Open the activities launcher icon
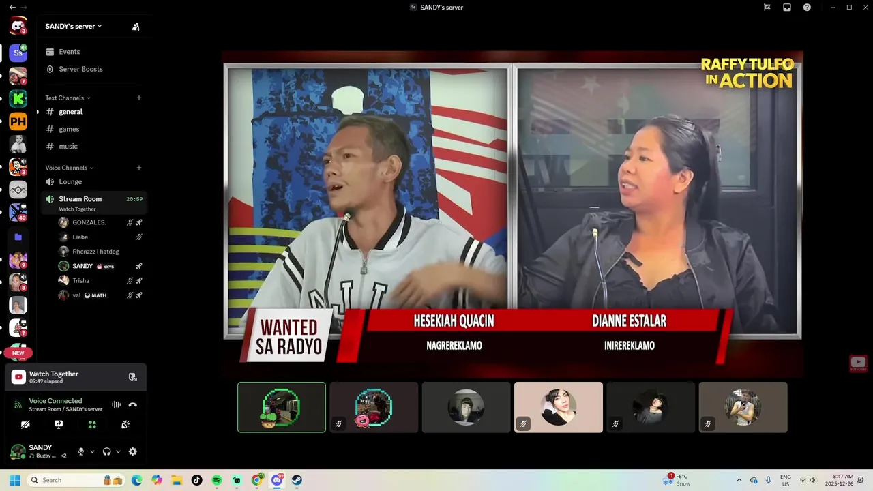873x491 pixels. pyautogui.click(x=92, y=424)
